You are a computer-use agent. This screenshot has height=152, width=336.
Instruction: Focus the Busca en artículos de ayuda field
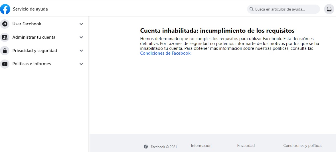point(283,9)
